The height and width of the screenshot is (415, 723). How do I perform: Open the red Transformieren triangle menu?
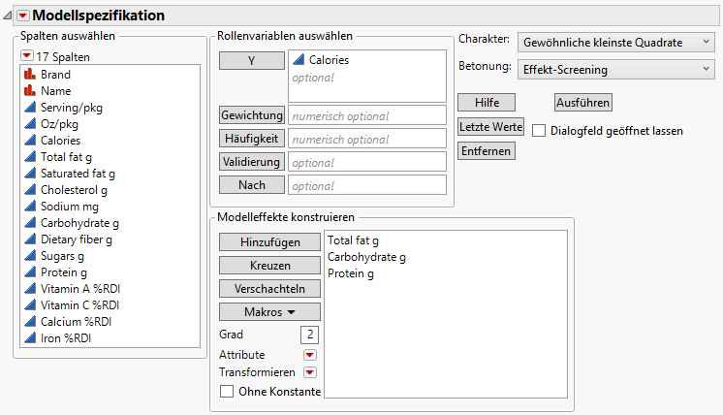coord(310,372)
